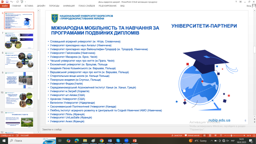Fit slide to current window
Viewport: 256px width, 144px height.
pos(254,136)
